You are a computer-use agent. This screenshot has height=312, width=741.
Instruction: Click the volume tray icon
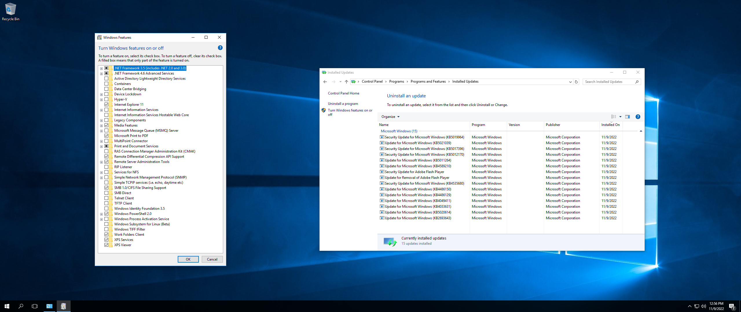tap(704, 306)
